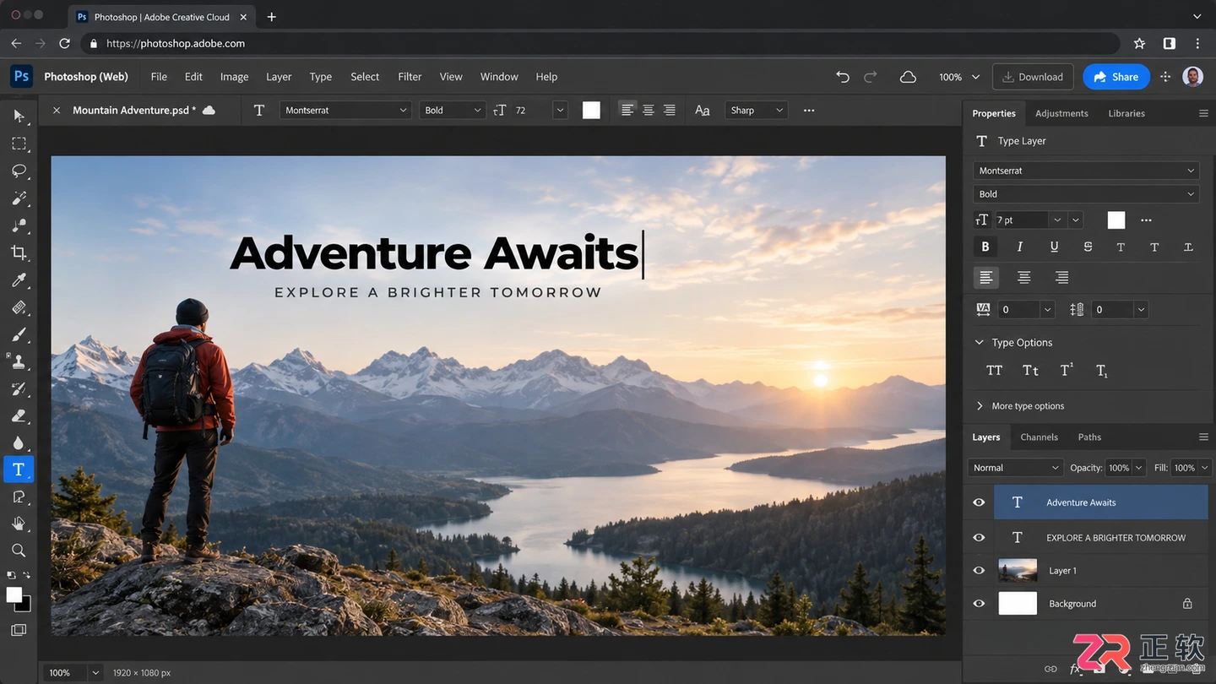Hide the Adventure Awaits layer

tap(979, 502)
